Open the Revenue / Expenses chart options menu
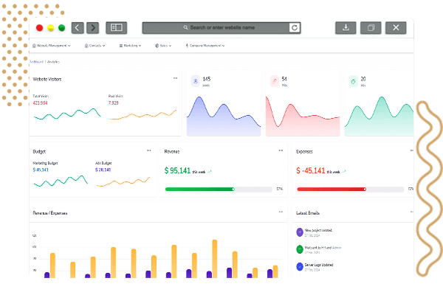Viewport: 443px width, 295px height. coord(281,212)
